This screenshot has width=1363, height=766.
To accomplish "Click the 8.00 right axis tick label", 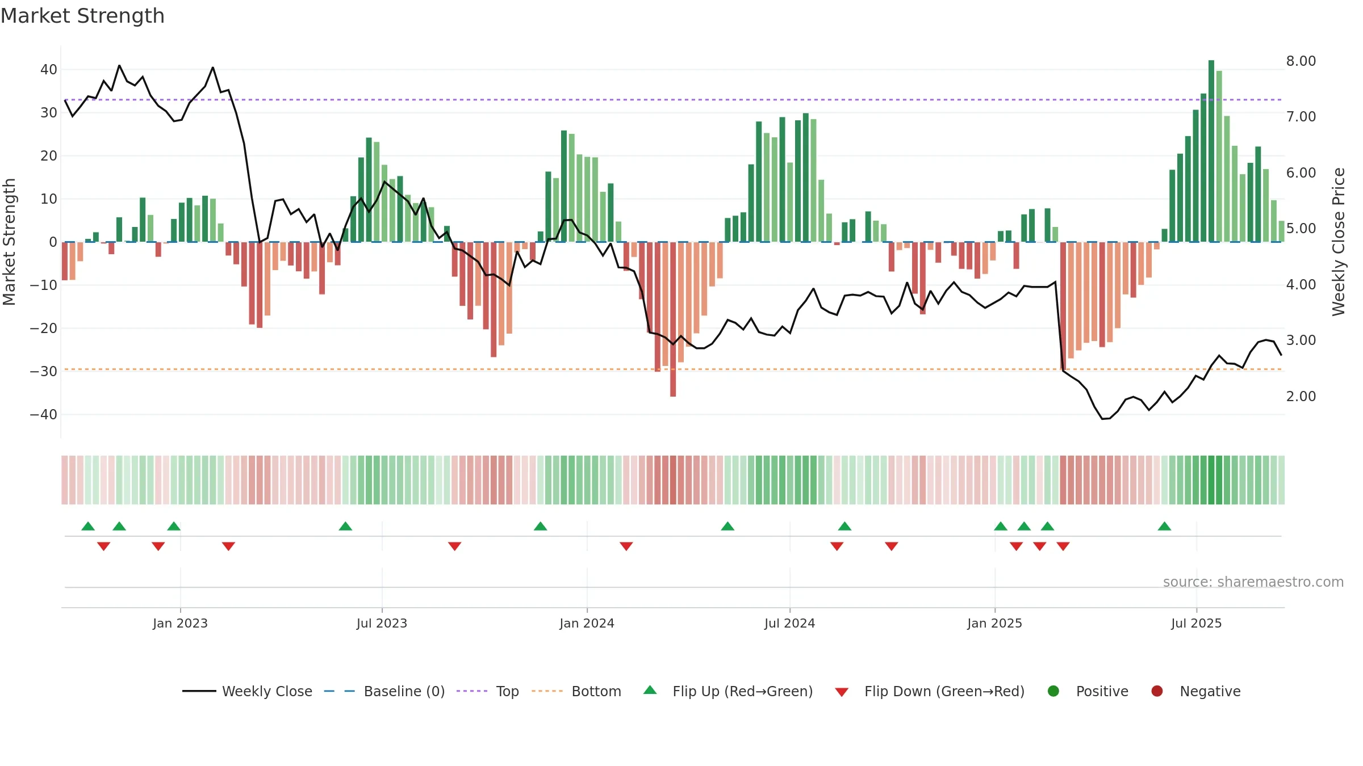I will pos(1301,61).
